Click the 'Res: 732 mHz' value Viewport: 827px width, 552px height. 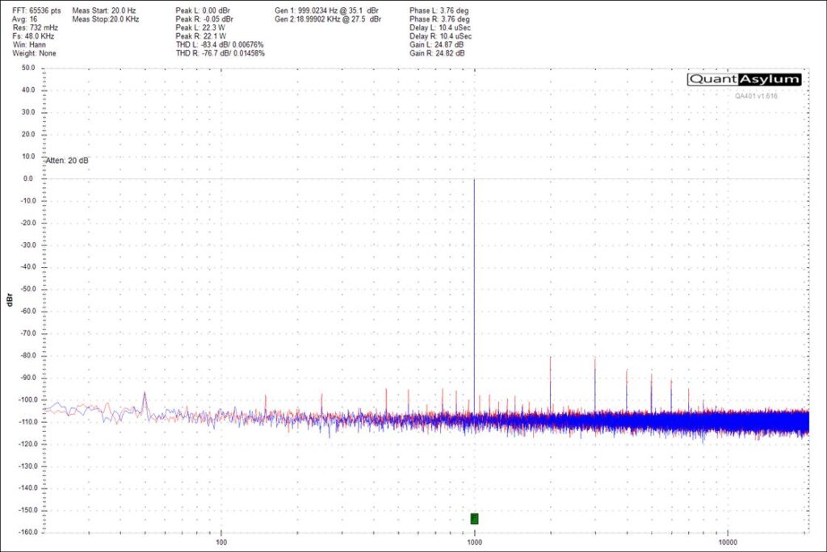tap(36, 27)
